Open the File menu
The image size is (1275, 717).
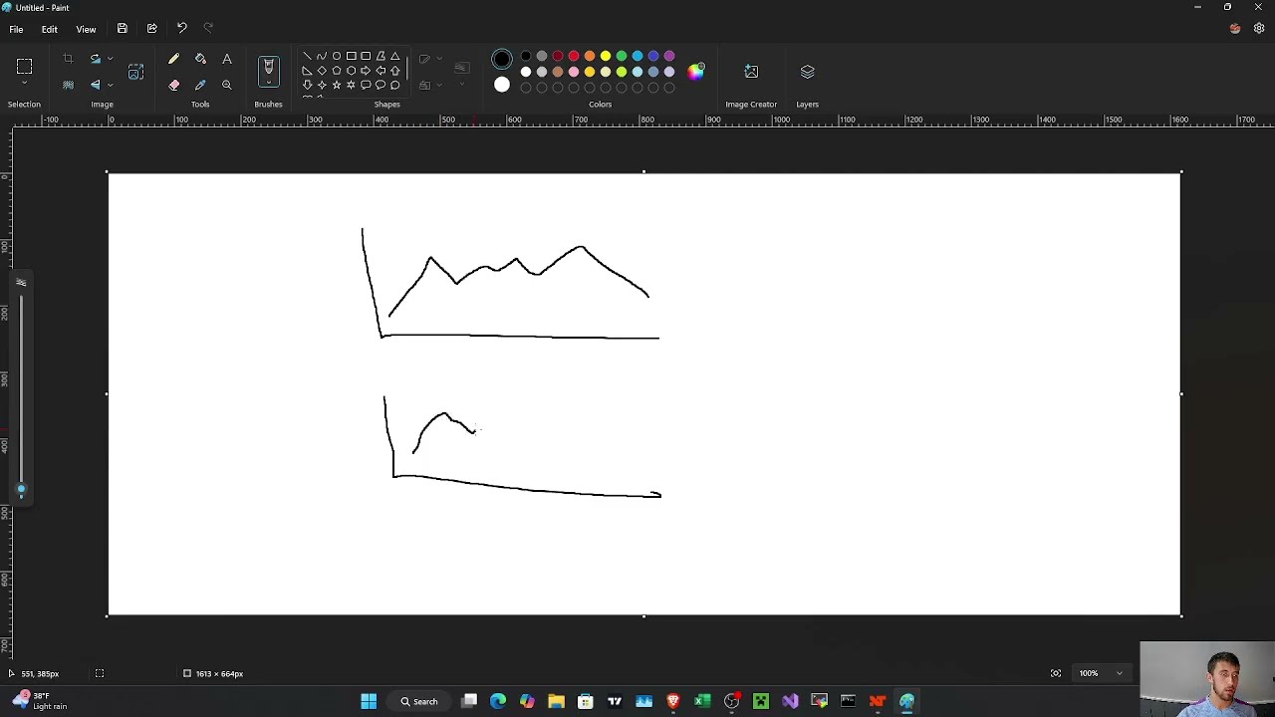16,29
